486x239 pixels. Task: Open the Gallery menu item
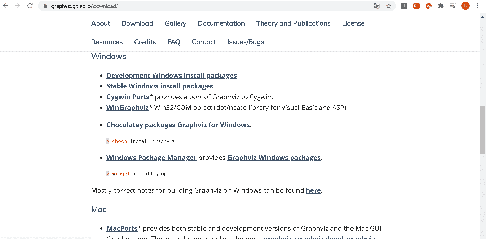pyautogui.click(x=175, y=23)
